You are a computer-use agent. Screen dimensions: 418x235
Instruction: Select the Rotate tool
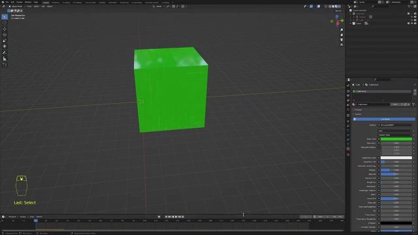click(x=5, y=35)
